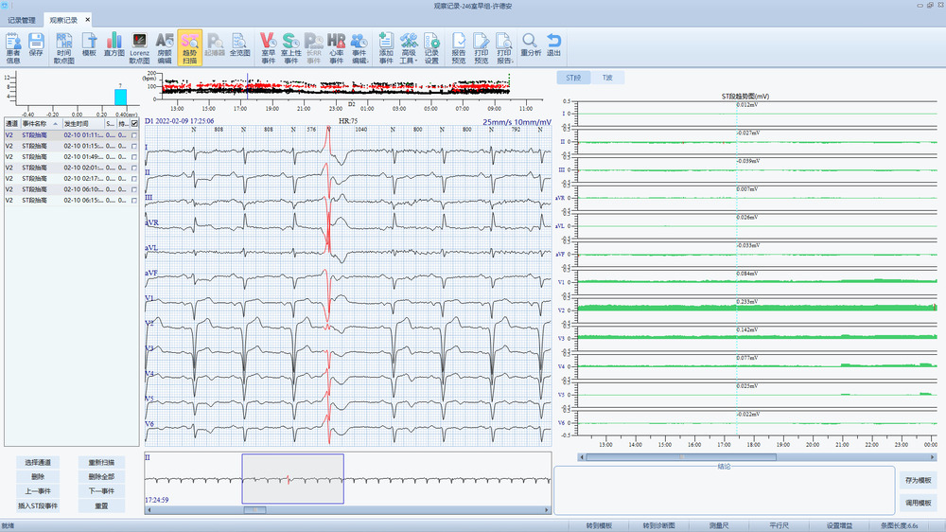
Task: Open the Lorenz 散点图 tool
Action: click(140, 44)
